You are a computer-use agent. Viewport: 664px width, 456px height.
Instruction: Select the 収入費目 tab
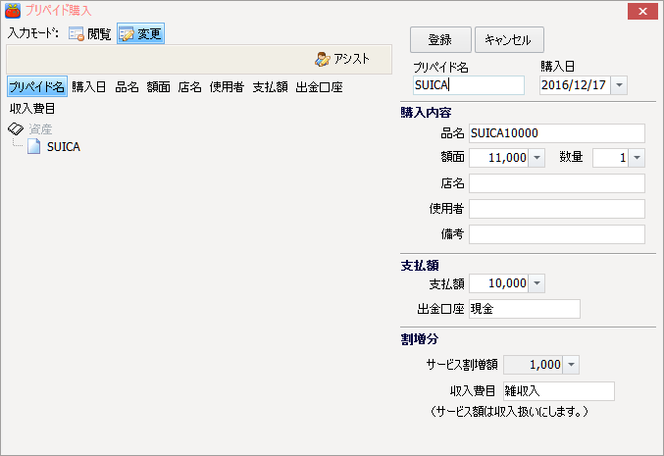click(x=32, y=109)
